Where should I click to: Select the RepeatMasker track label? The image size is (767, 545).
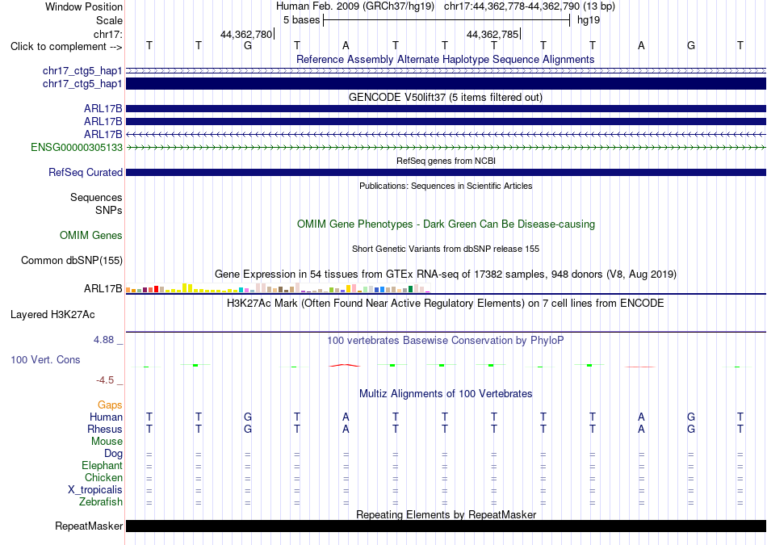pos(89,526)
